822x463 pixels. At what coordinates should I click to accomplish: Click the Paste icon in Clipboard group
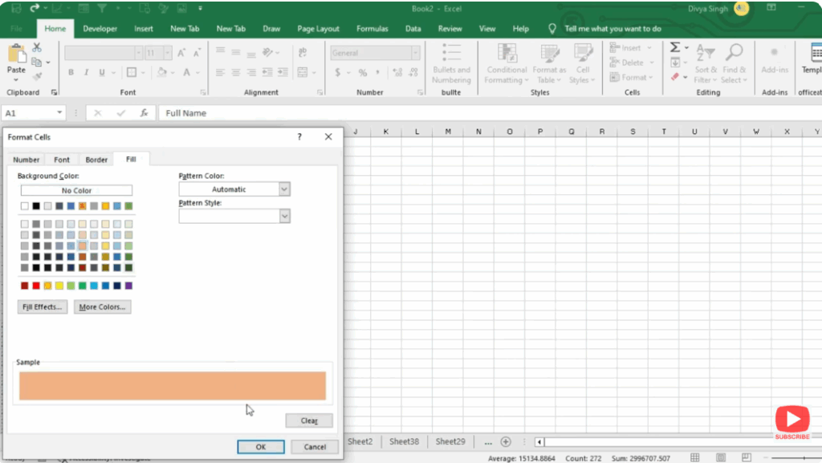(x=16, y=55)
